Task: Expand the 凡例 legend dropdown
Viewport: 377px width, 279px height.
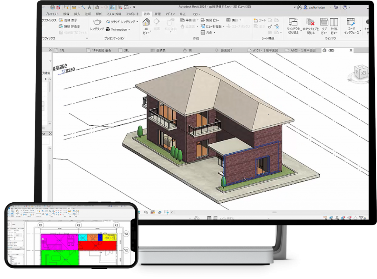Action: pyautogui.click(x=215, y=33)
